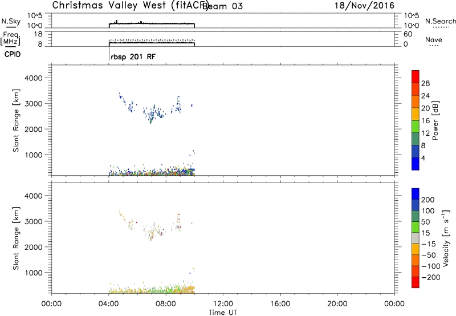Click the dotted line sample under N.Search

pyautogui.click(x=441, y=27)
